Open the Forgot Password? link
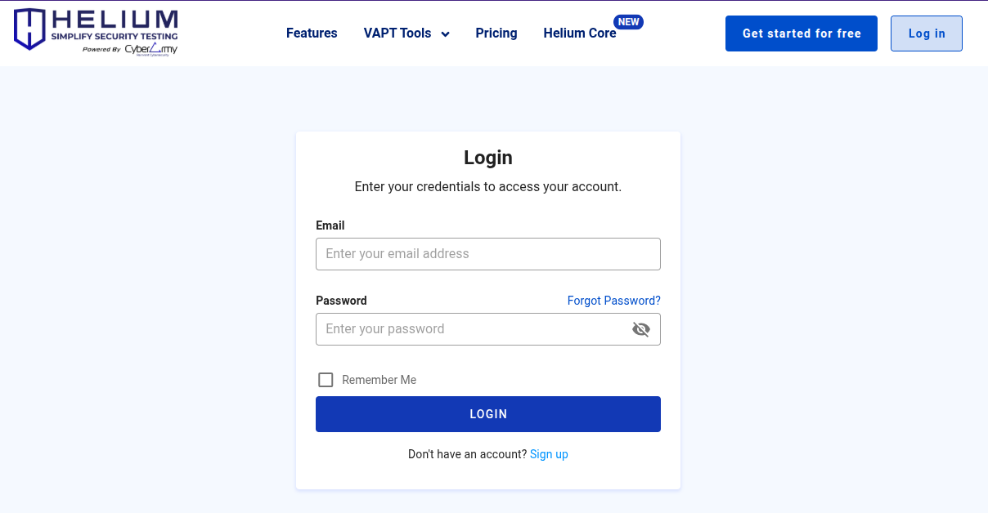The height and width of the screenshot is (513, 988). (x=613, y=301)
